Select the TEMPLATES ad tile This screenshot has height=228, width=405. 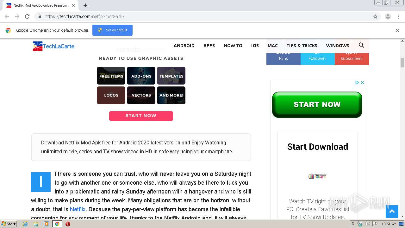[x=171, y=76]
